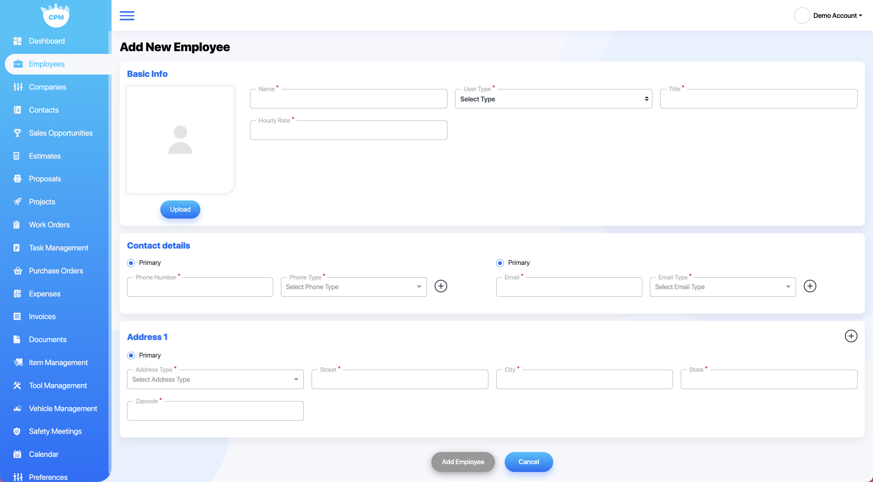Viewport: 873px width, 482px height.
Task: Click the account avatar circle
Action: click(x=802, y=15)
